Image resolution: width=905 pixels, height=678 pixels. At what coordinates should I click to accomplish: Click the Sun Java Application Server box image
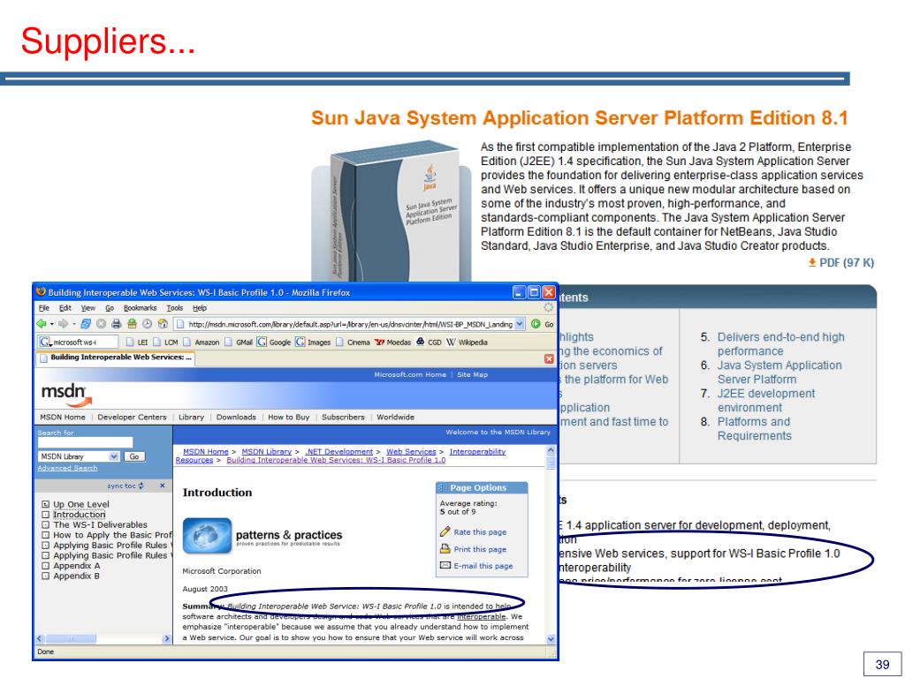[392, 211]
